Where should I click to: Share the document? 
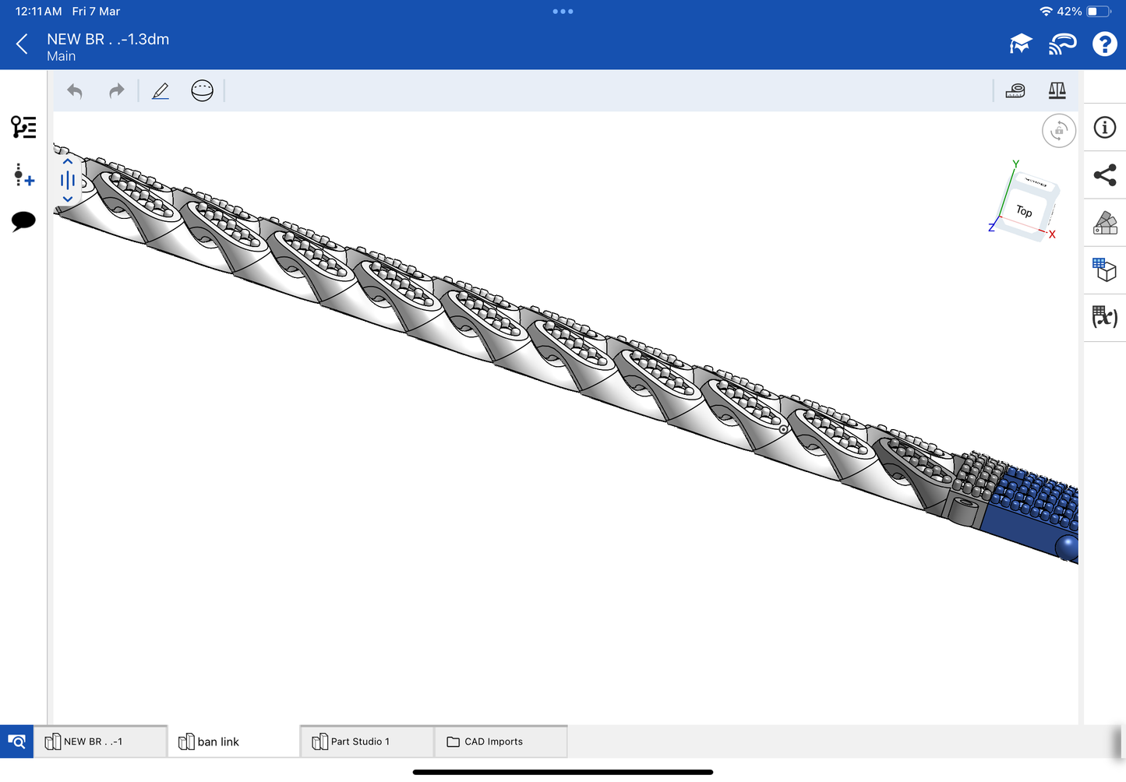click(x=1104, y=175)
